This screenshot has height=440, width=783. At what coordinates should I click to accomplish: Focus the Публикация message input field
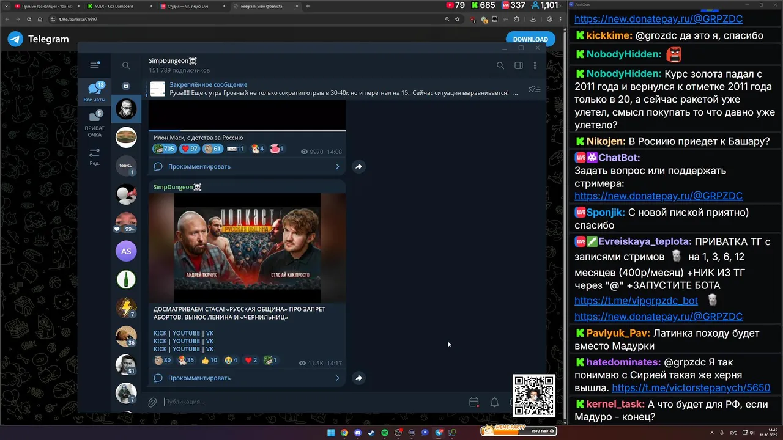point(312,402)
